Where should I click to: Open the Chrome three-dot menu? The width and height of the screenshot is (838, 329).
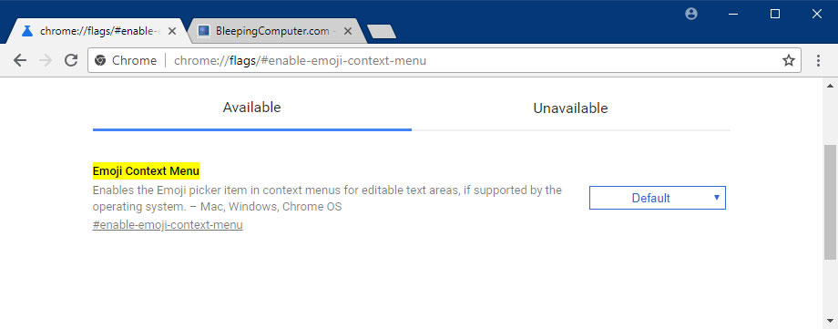(818, 60)
